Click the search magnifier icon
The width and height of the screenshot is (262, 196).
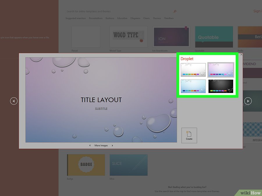tap(175, 11)
